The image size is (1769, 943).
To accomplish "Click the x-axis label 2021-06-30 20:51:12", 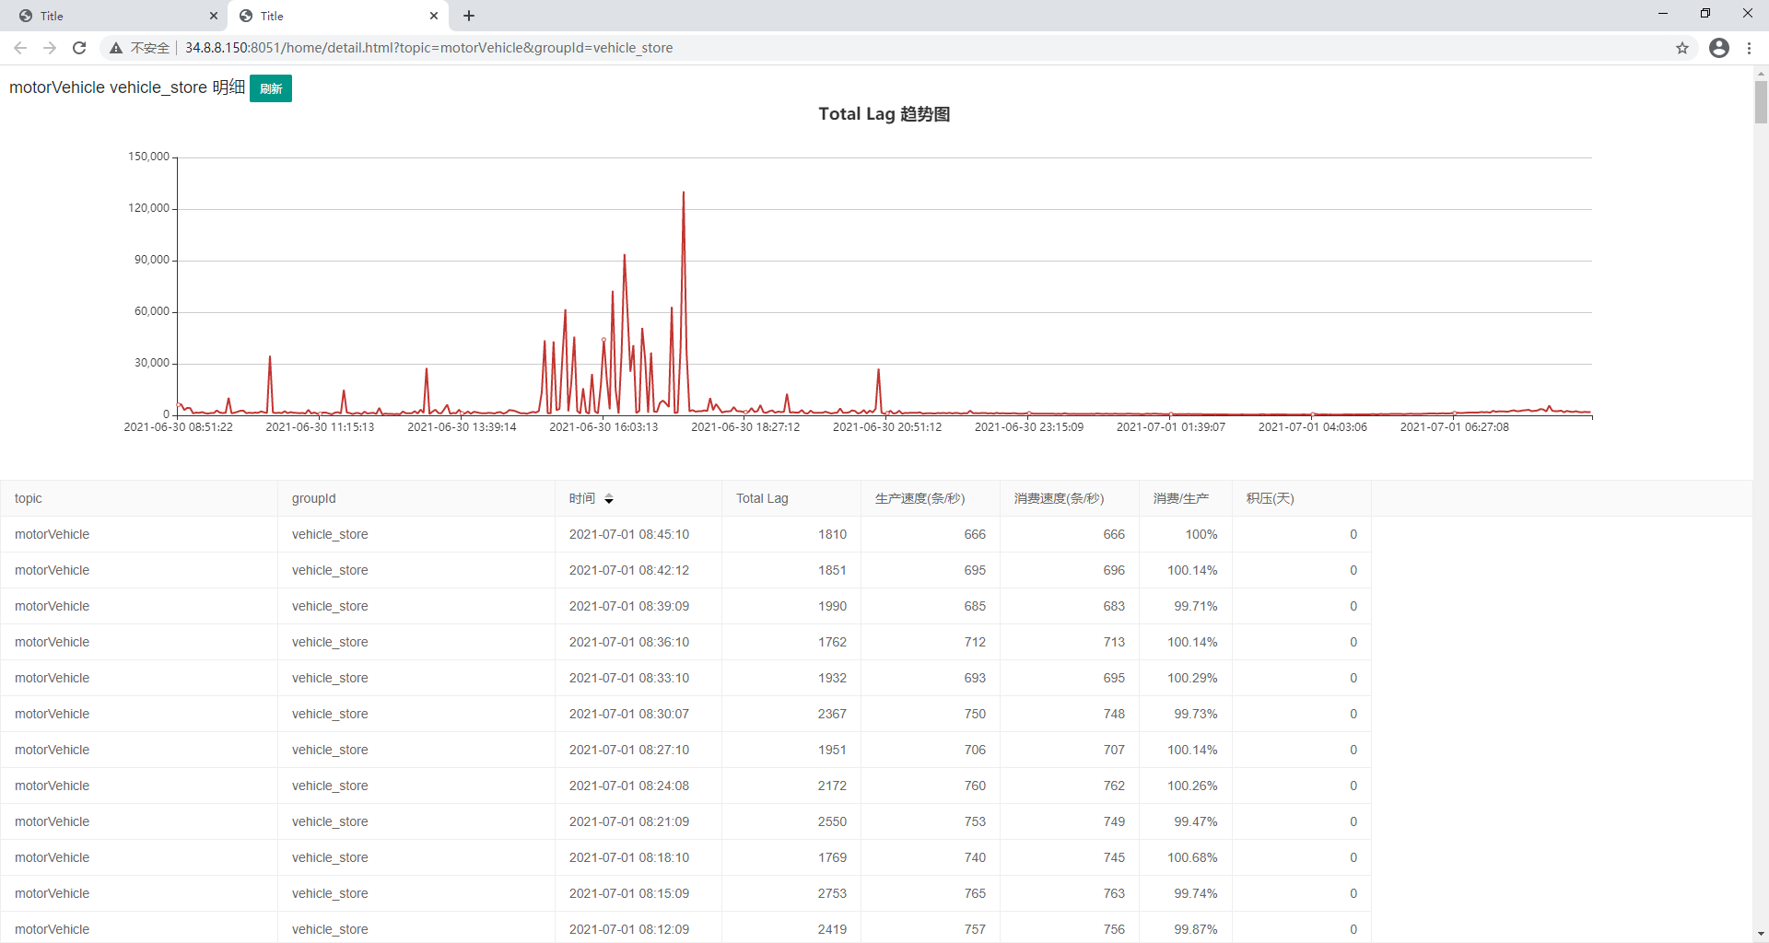I will pos(887,427).
